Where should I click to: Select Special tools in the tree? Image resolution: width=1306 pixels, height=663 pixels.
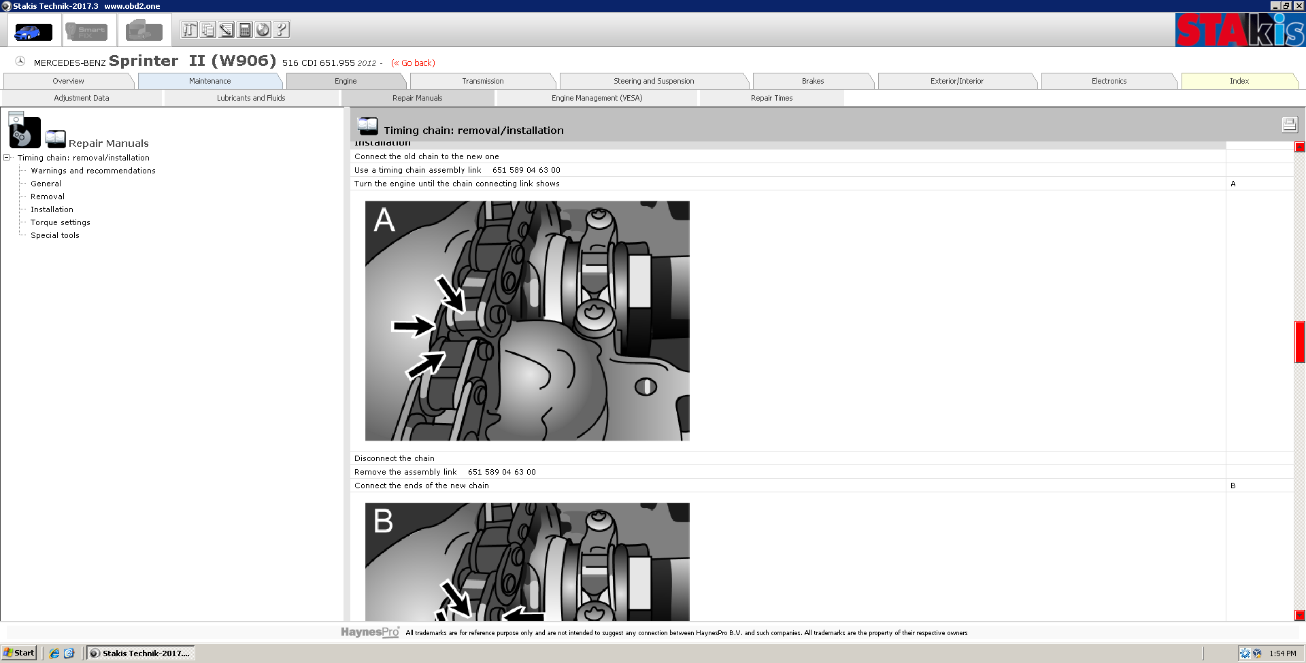point(54,235)
